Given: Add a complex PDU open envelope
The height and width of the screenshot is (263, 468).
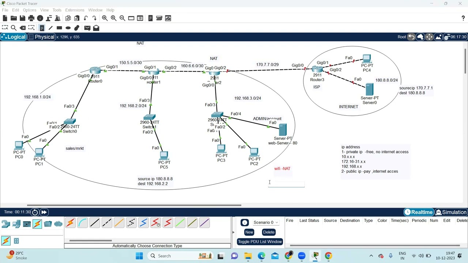Looking at the screenshot, I should [x=96, y=28].
